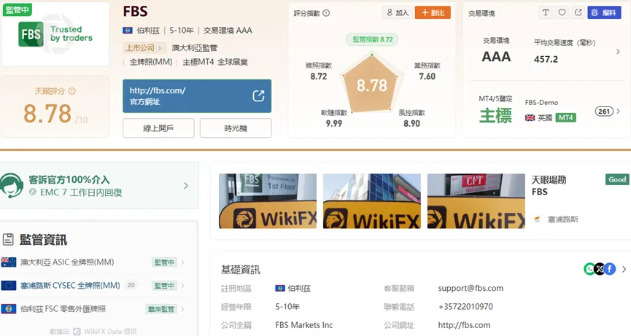Click the Facebook icon
Screen dimensions: 631x336
(610, 269)
